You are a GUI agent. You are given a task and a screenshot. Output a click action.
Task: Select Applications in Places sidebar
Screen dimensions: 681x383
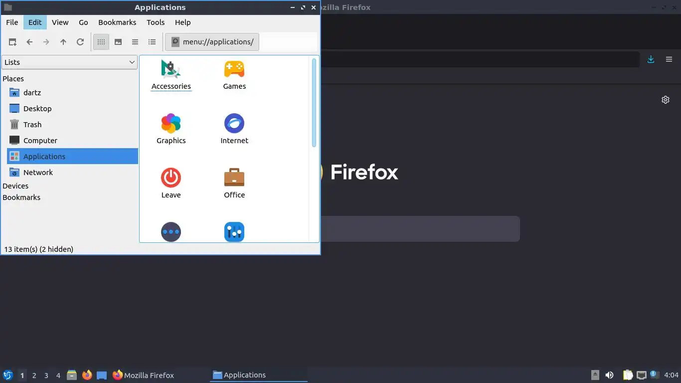click(72, 157)
